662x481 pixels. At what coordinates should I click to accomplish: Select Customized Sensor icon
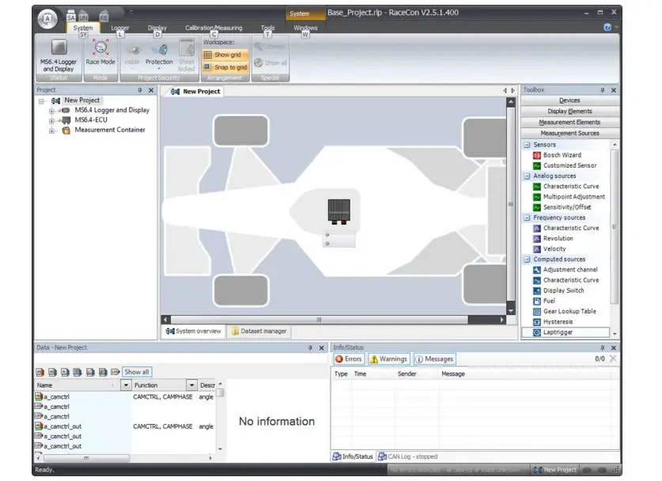tap(536, 165)
